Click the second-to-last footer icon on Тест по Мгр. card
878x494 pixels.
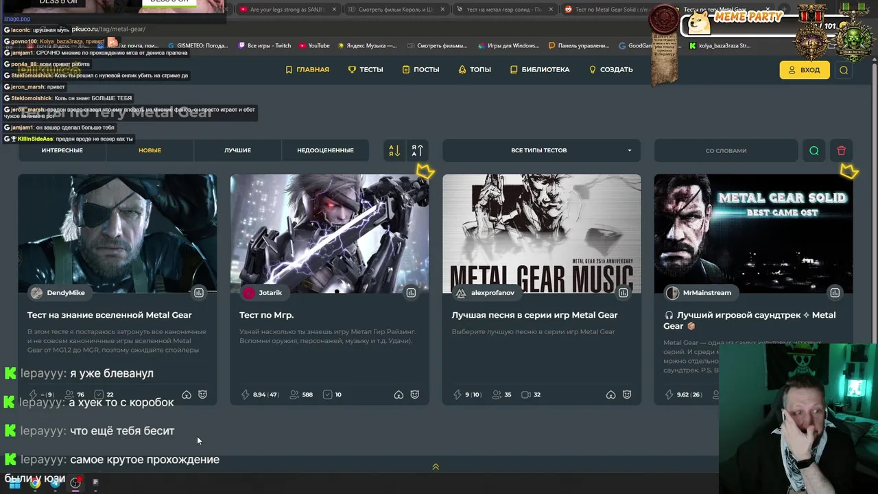[399, 395]
